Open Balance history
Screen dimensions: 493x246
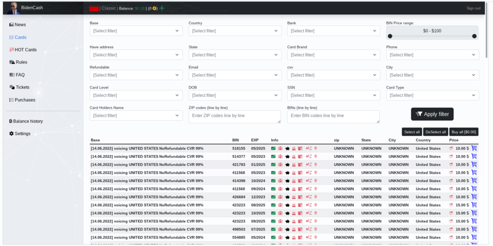pos(26,121)
